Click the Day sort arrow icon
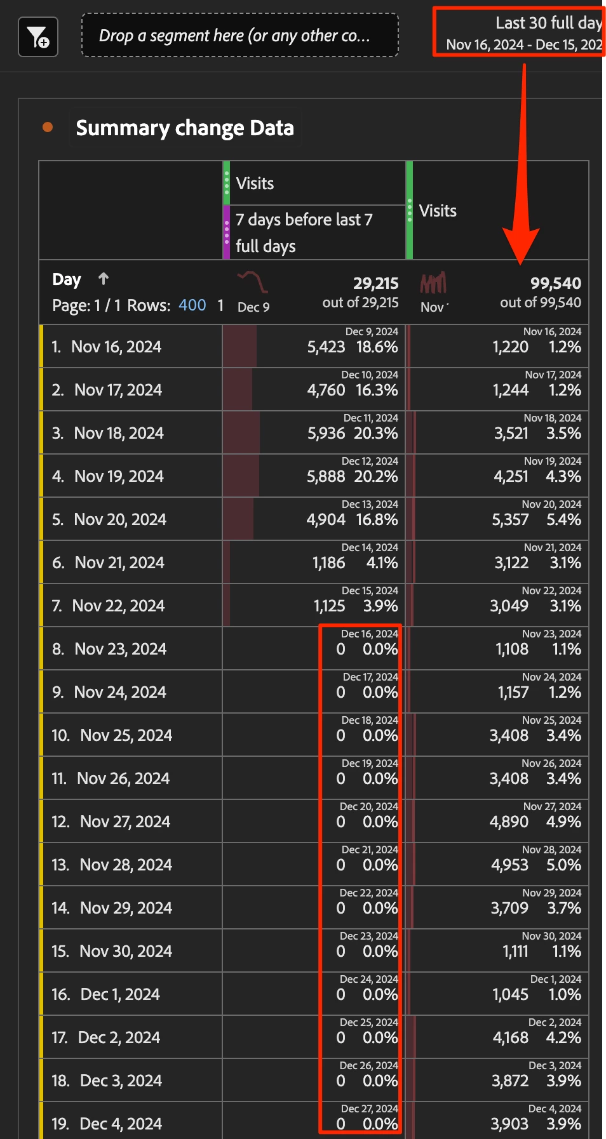This screenshot has width=606, height=1139. pos(104,279)
